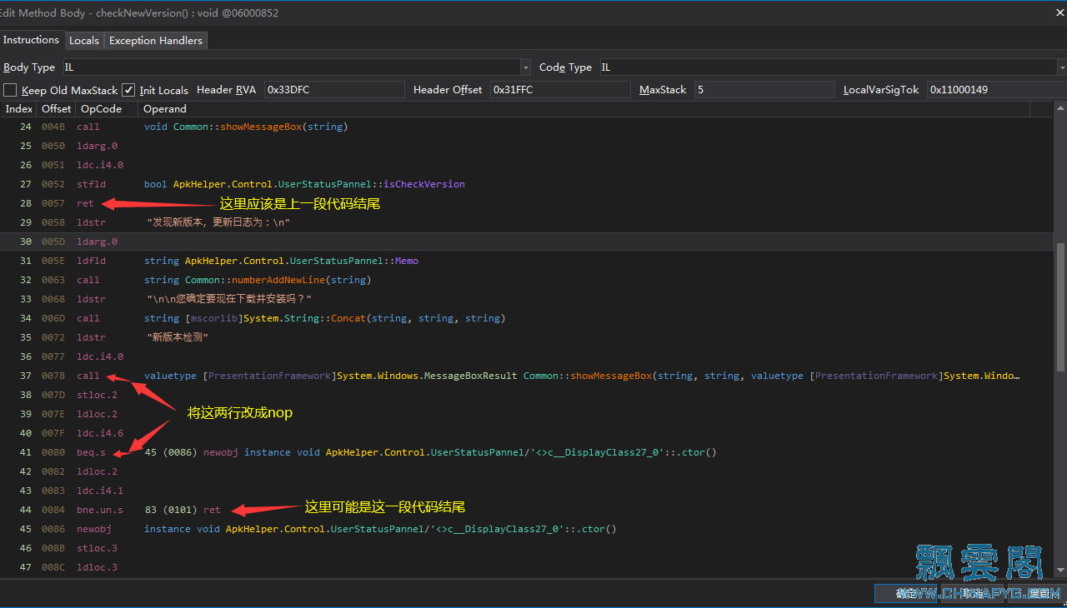
Task: Click the "发现新版本" string operand at index 29
Action: click(x=218, y=222)
